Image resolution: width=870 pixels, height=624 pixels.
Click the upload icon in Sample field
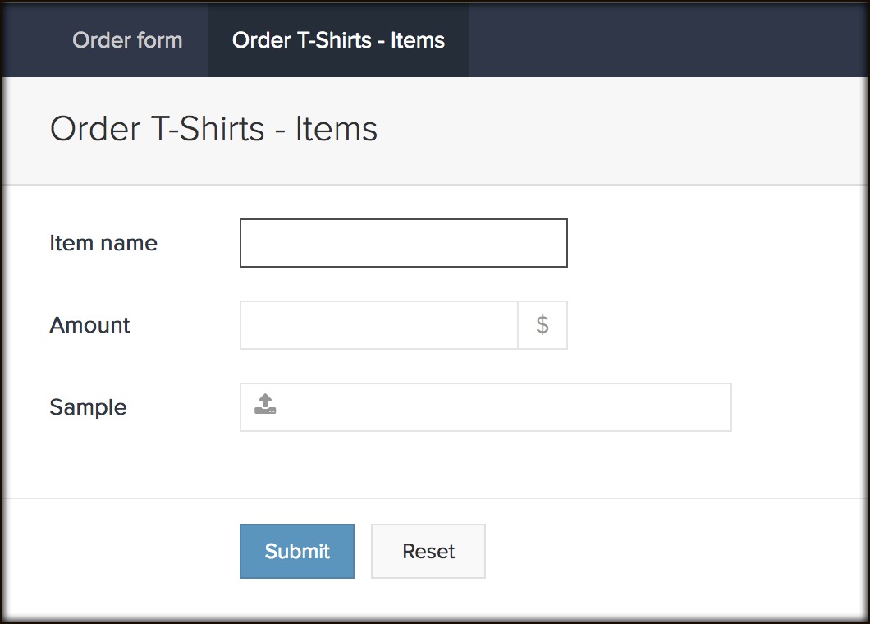pyautogui.click(x=265, y=405)
